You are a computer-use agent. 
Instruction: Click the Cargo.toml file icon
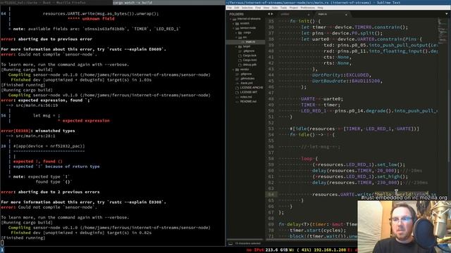click(240, 60)
